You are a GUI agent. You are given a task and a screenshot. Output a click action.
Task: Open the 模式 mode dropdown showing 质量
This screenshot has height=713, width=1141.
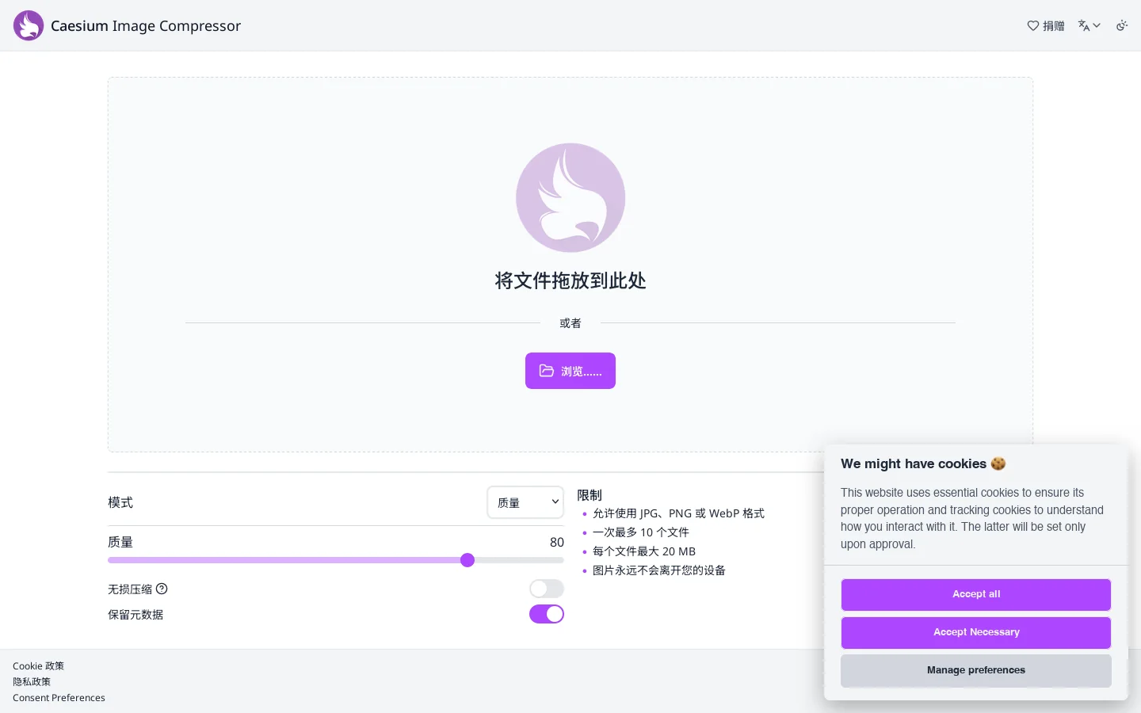point(525,502)
